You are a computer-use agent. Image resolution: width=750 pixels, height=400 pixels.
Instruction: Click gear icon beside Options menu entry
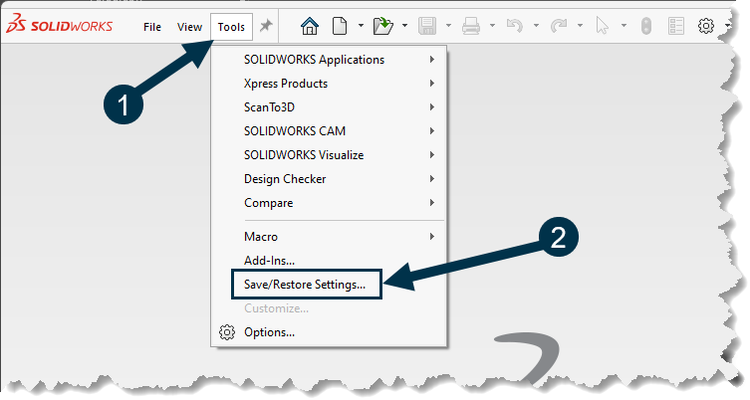(227, 332)
